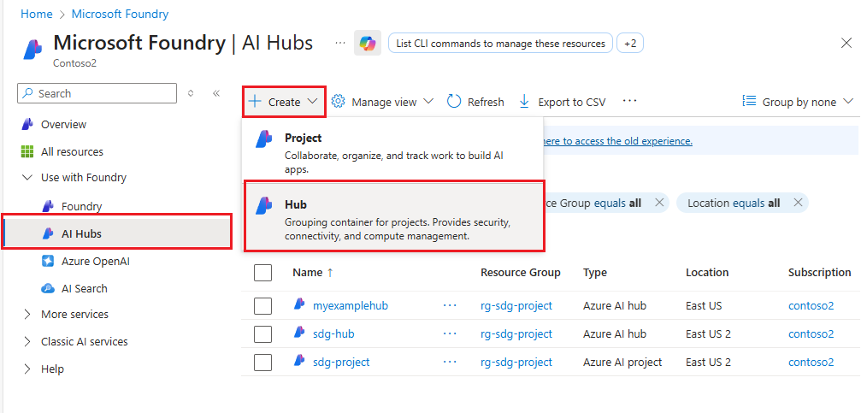Click the Hub icon in Create menu

coord(264,205)
